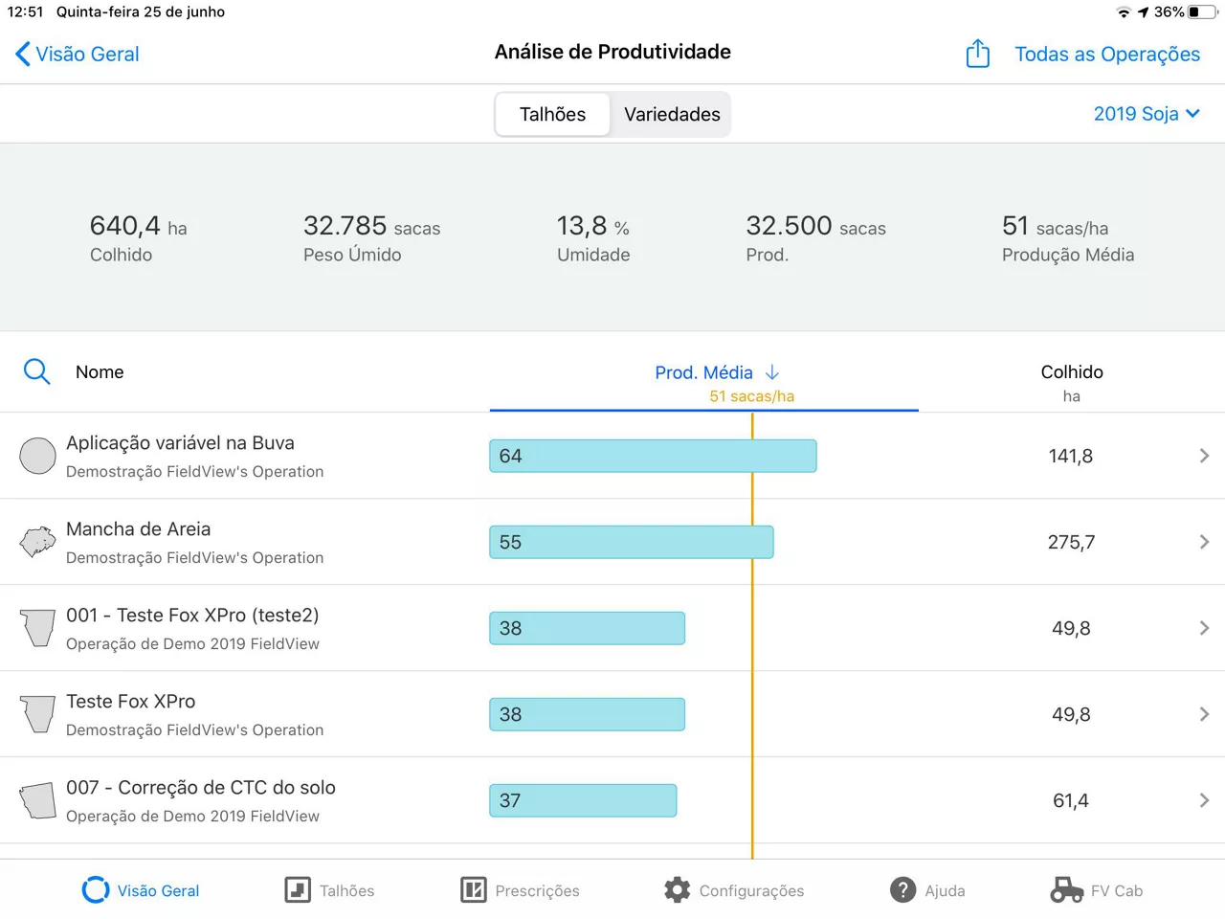Open the search by field name
The height and width of the screenshot is (919, 1225).
(x=36, y=371)
